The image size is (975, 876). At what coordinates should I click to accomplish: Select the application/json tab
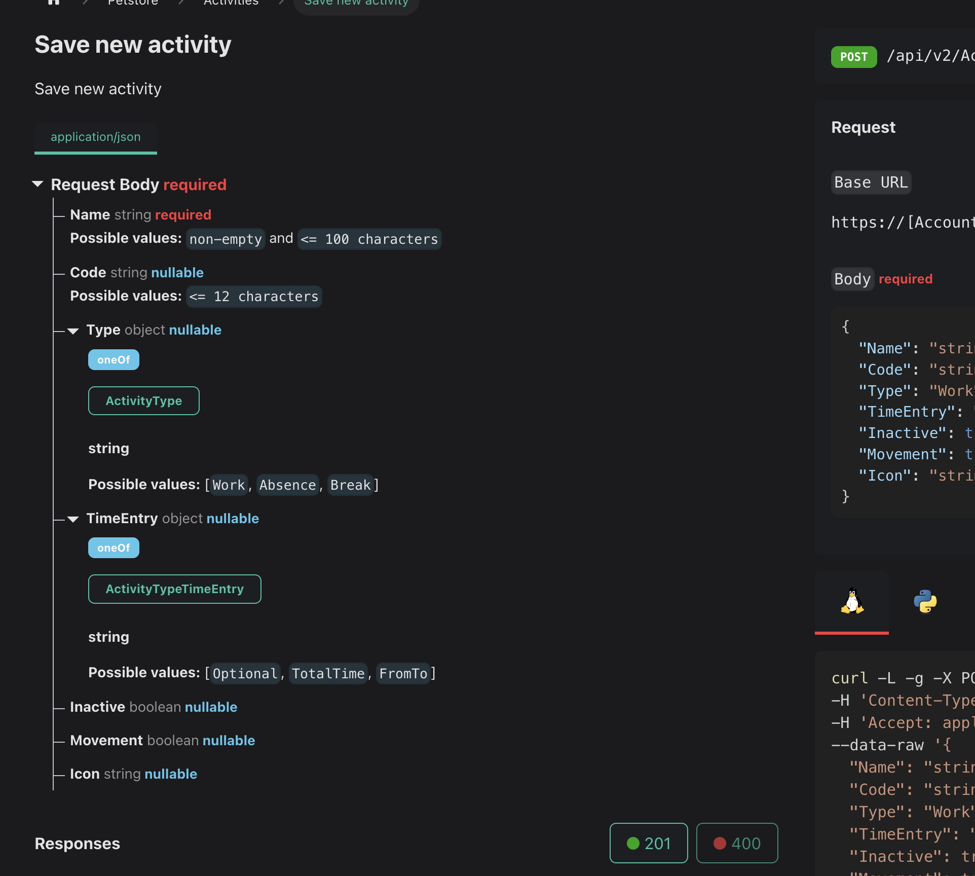point(95,137)
